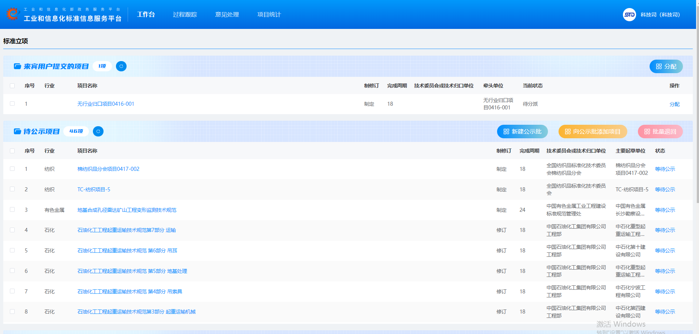
Task: Open project 棉纺织品分会项目0417-002
Action: 108,169
